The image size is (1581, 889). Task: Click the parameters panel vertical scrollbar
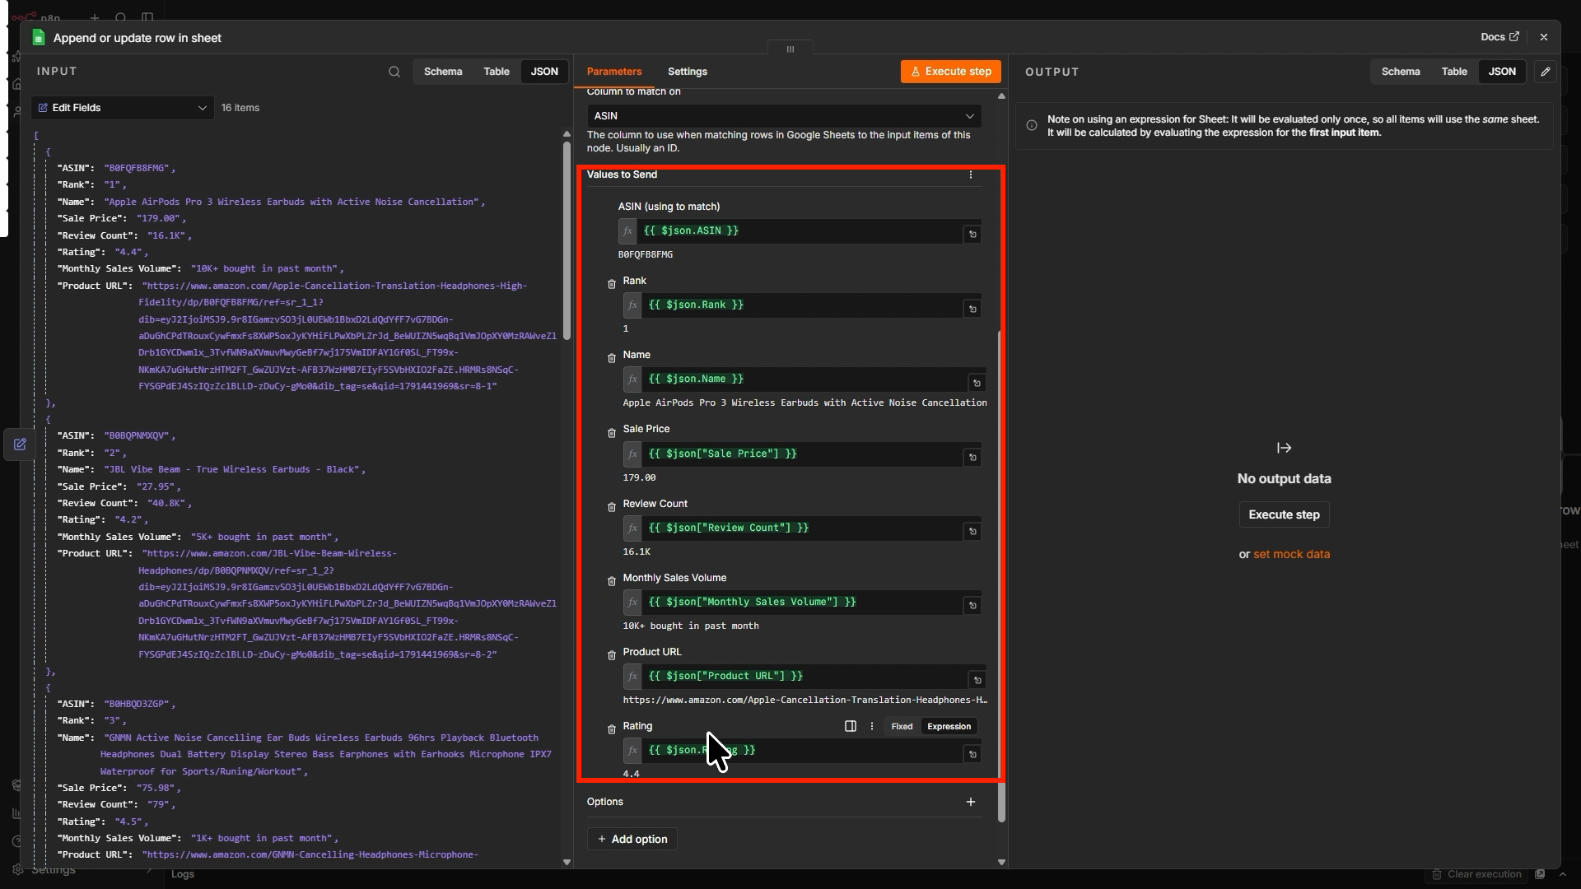[x=1001, y=576]
